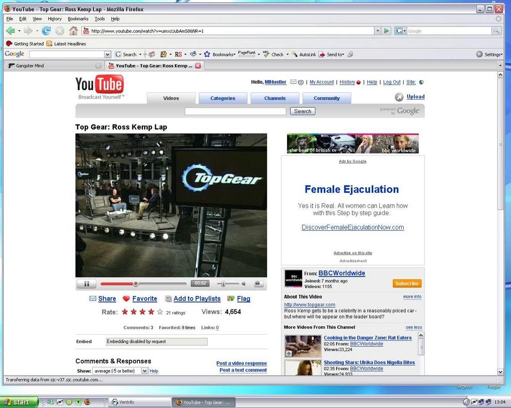Click the YouTube logo
Screen dimensions: 511x408
[100, 87]
